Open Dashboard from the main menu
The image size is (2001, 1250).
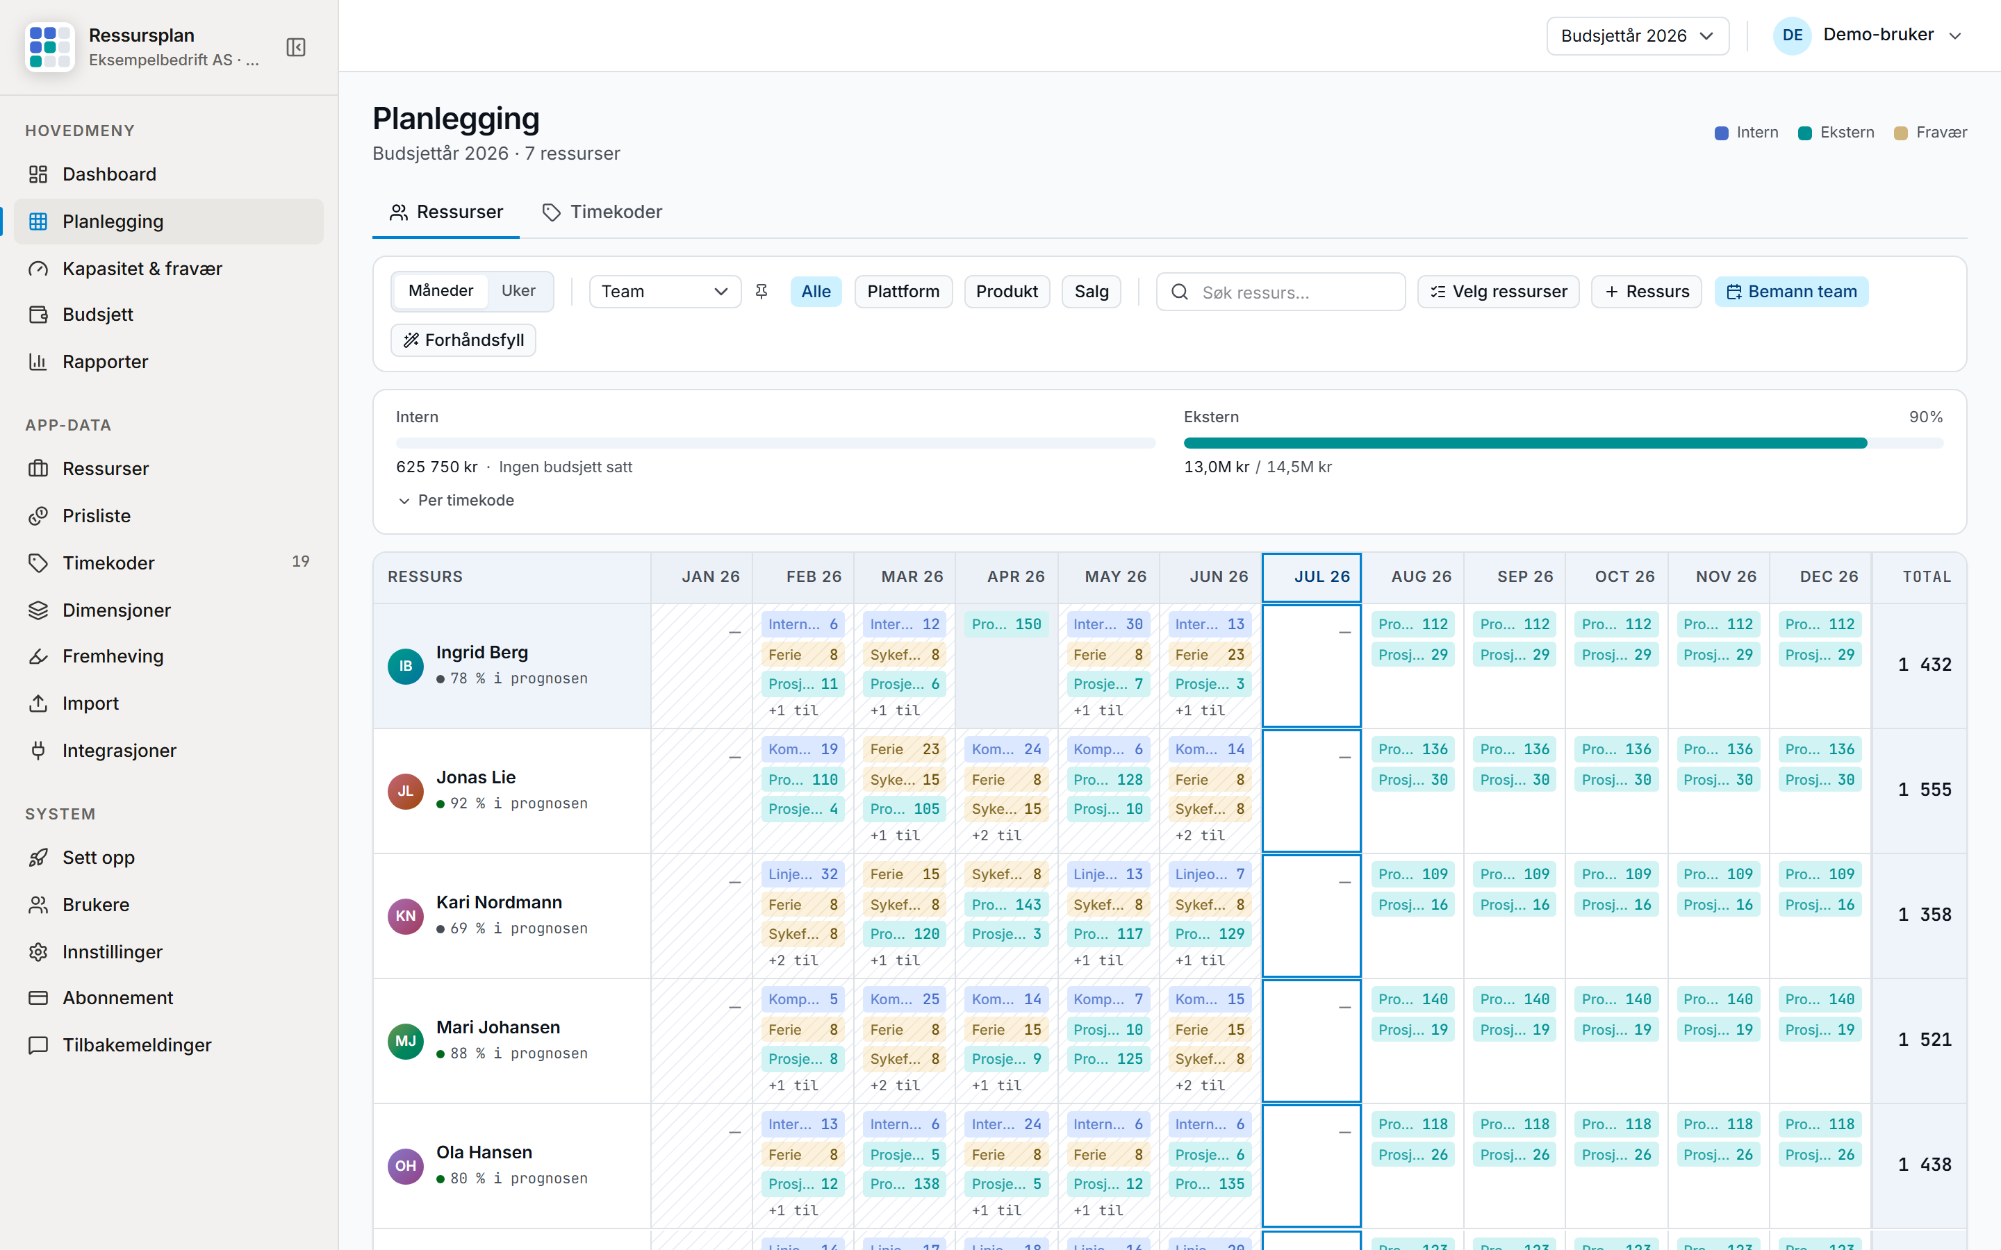click(169, 174)
